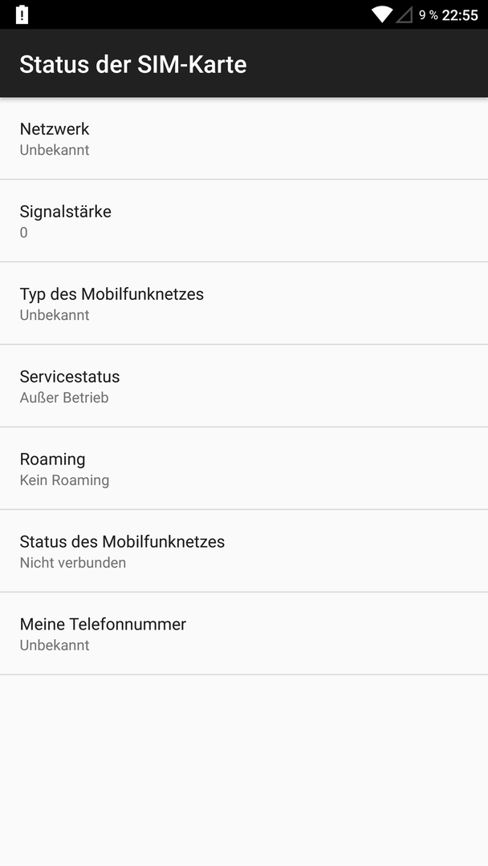Tap the empty mobile signal icon
Screen dimensions: 488x866
click(x=404, y=15)
